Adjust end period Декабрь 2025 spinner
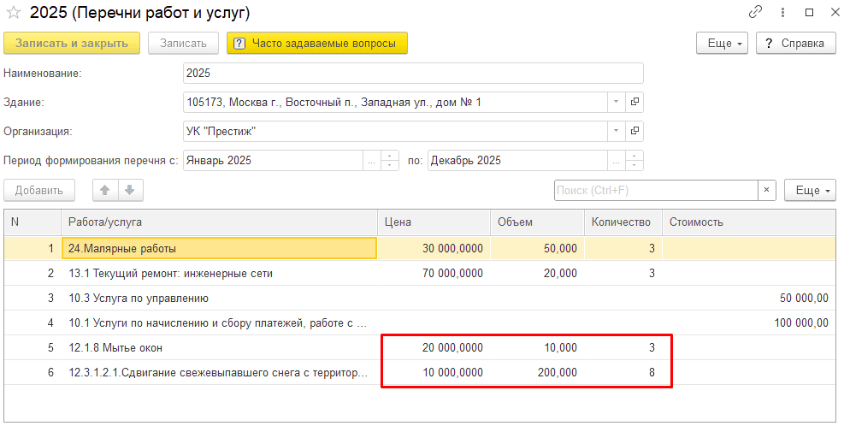The height and width of the screenshot is (426, 844). coord(634,161)
